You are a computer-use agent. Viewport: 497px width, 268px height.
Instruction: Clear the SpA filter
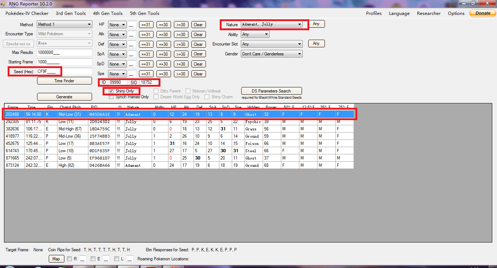pyautogui.click(x=198, y=54)
